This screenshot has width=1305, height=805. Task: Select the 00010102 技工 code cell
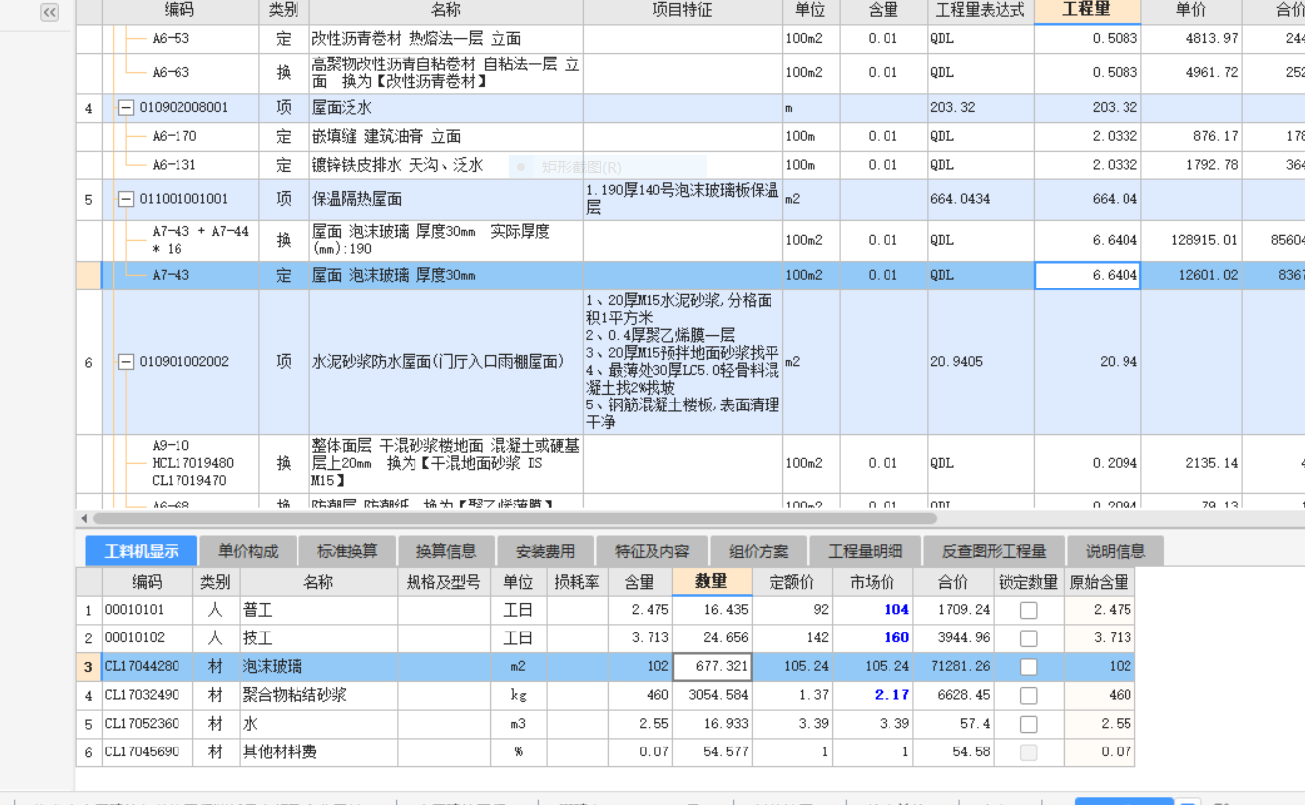pyautogui.click(x=146, y=638)
